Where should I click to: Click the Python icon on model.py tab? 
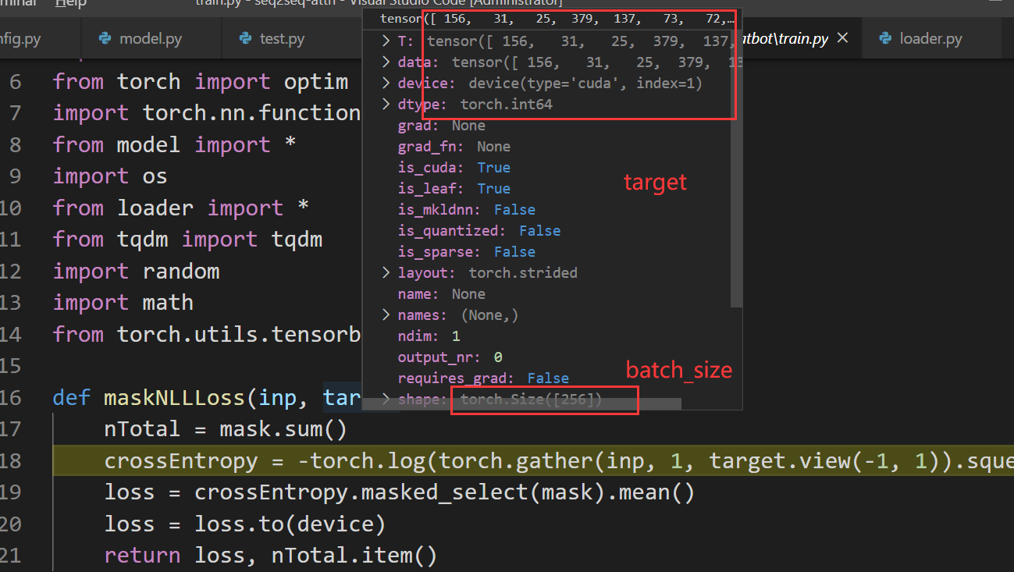click(105, 38)
